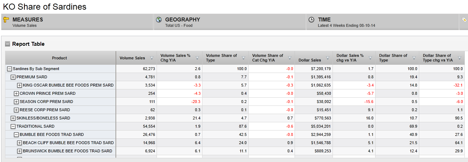Screen dimensions: 468x162
Task: Collapse the Report Table section
Action: click(x=8, y=44)
